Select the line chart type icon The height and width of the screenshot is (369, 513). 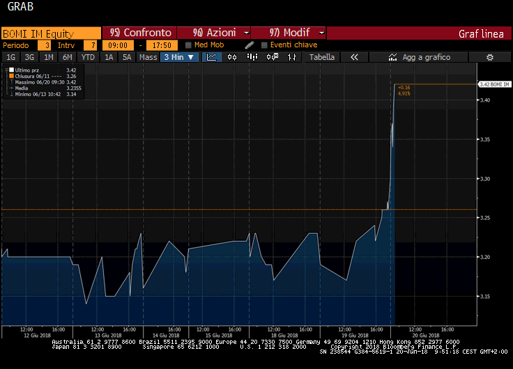click(212, 57)
